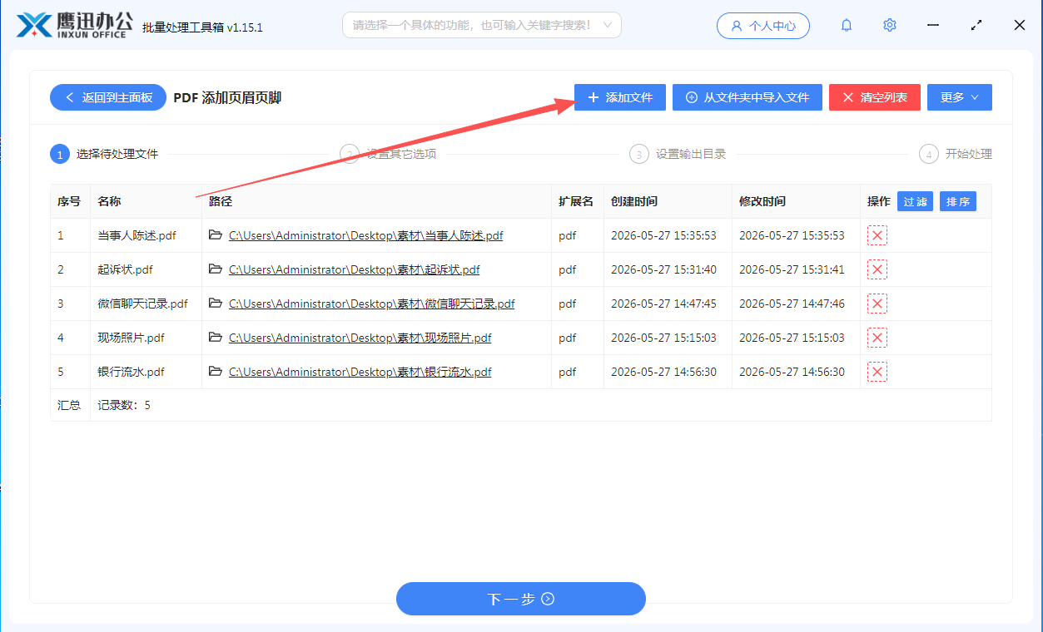Screen dimensions: 1043x632
Task: Delete 现场照片.pdf with its red X icon
Action: point(877,338)
